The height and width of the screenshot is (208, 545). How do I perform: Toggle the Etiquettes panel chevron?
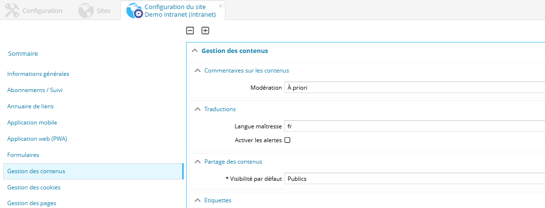click(x=198, y=200)
